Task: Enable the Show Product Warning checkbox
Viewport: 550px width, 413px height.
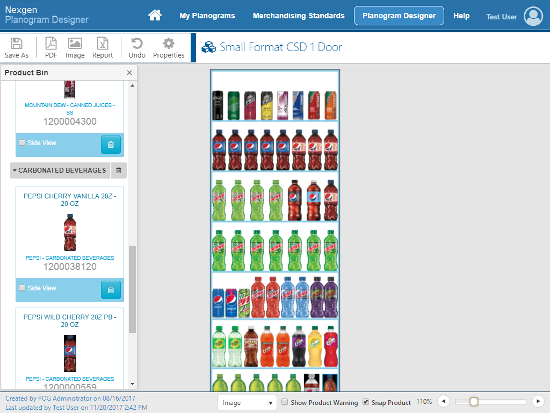Action: [285, 402]
